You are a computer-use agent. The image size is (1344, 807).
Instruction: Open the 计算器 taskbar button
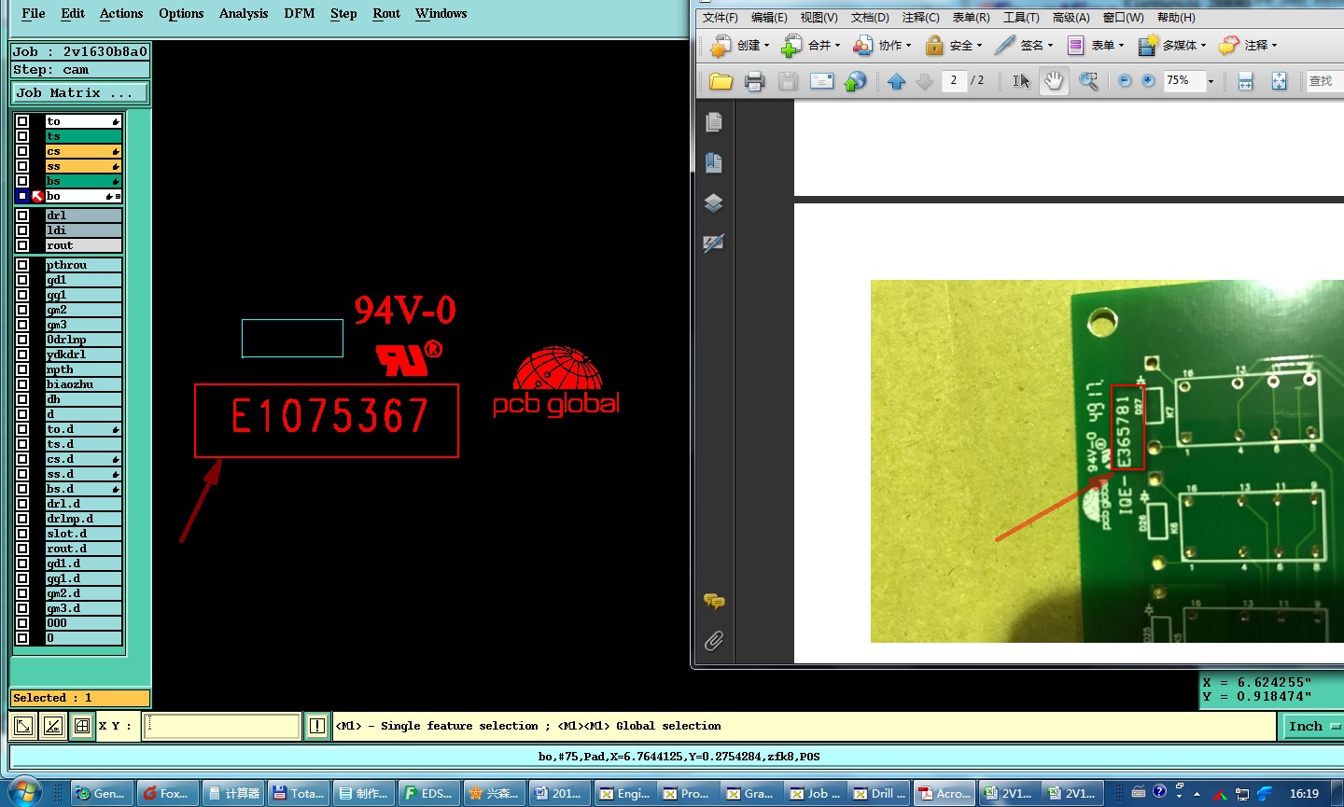pos(234,793)
